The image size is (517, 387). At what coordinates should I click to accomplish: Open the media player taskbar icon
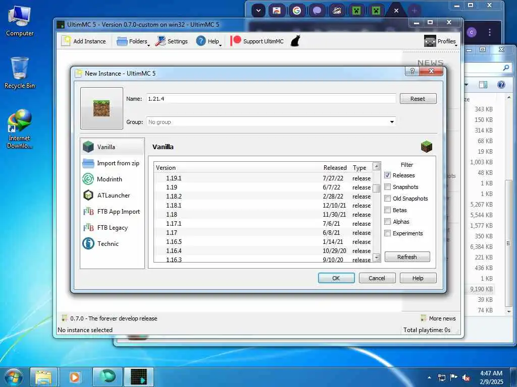pos(75,377)
